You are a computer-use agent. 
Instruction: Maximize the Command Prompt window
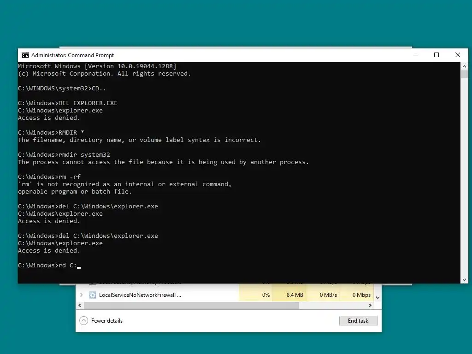[x=437, y=55]
